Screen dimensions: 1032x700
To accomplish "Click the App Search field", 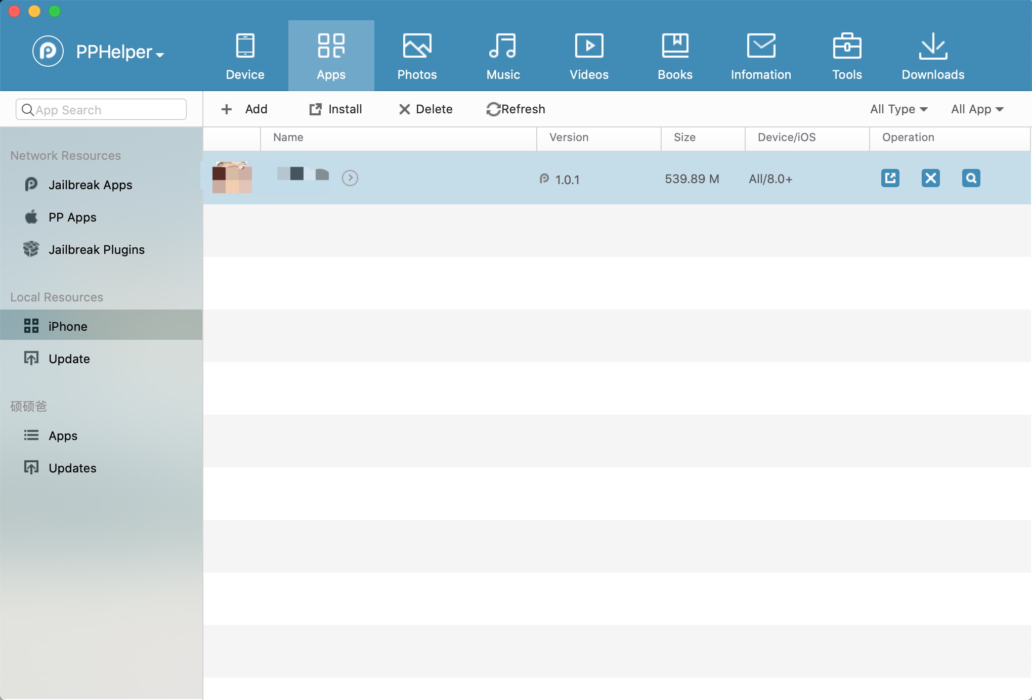I will coord(101,110).
